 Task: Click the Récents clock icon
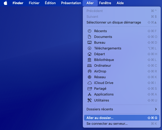89,31
